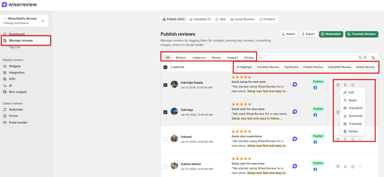
Task: Uncheck the Oakridge Supply review checkbox
Action: click(165, 85)
